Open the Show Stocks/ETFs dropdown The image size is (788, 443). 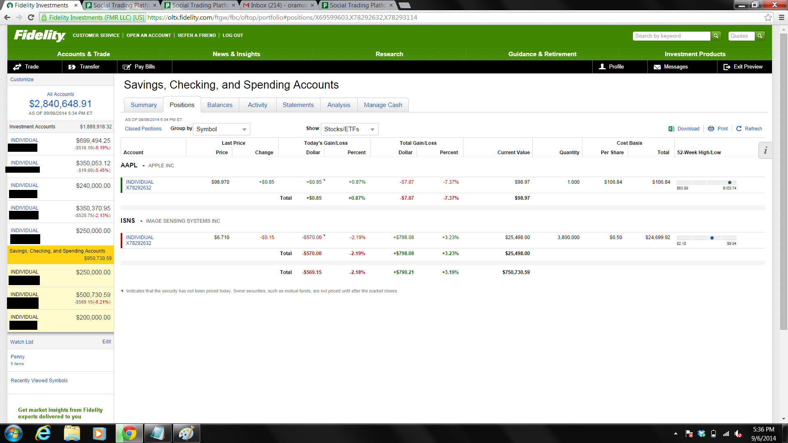(349, 129)
